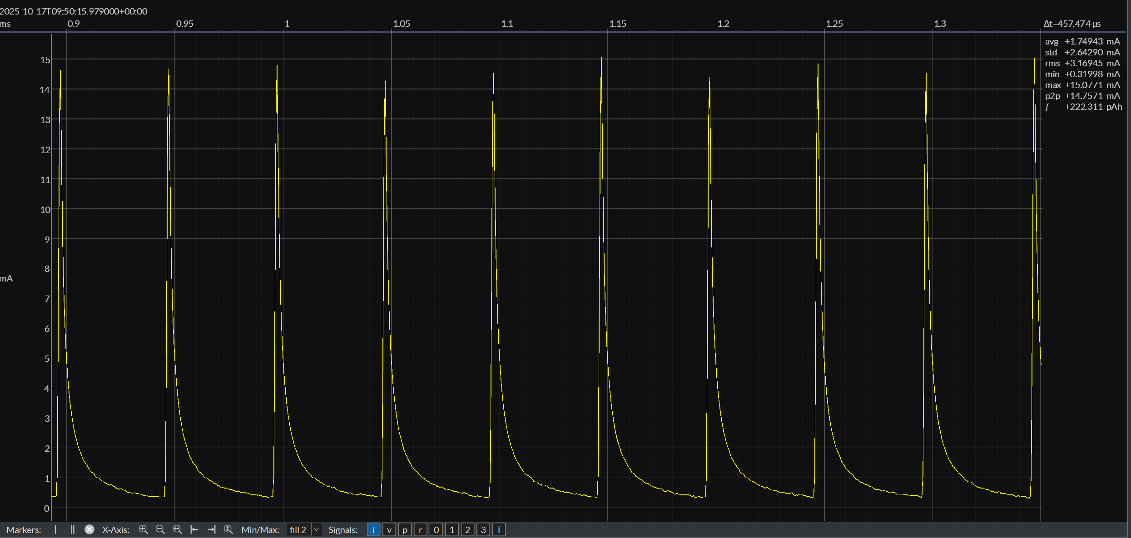This screenshot has height=538, width=1131.
Task: Click the Δt=457.474 µs marker label
Action: [1072, 24]
